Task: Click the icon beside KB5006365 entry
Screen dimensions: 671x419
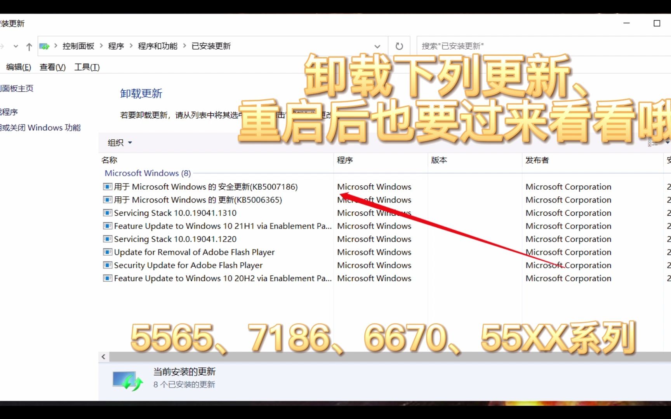Action: (108, 200)
